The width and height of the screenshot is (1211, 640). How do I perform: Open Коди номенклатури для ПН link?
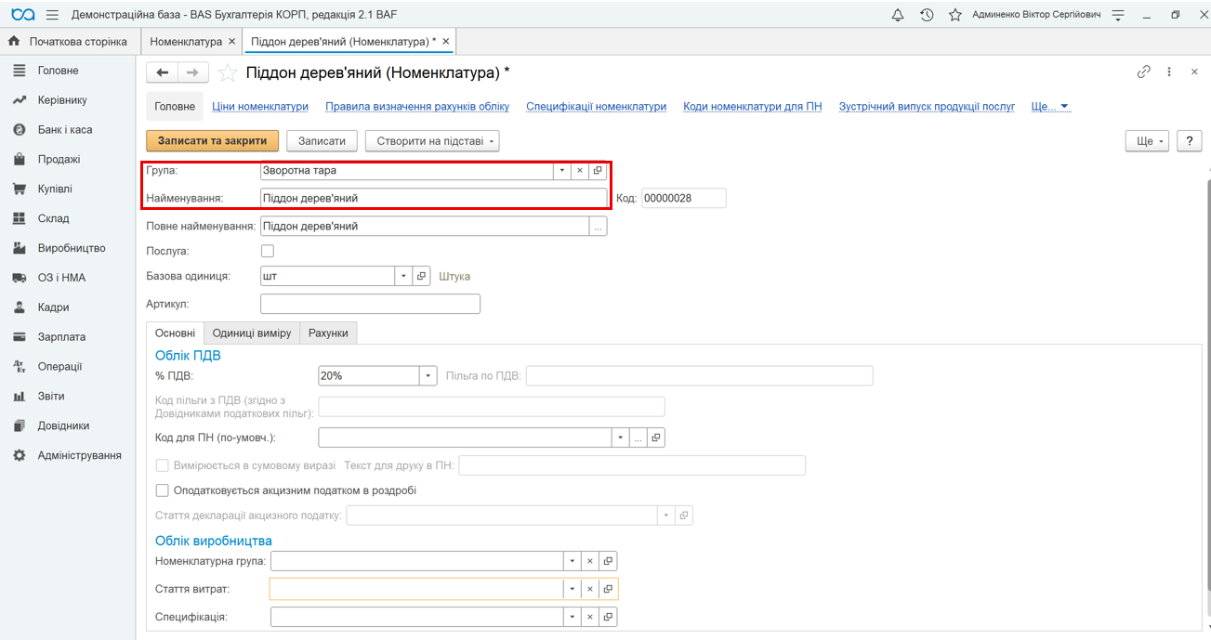point(753,107)
